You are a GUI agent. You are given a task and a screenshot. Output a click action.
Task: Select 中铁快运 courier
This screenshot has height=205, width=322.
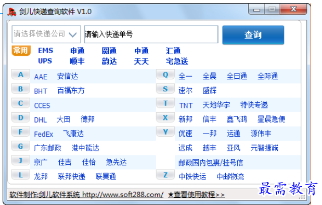pyautogui.click(x=192, y=177)
